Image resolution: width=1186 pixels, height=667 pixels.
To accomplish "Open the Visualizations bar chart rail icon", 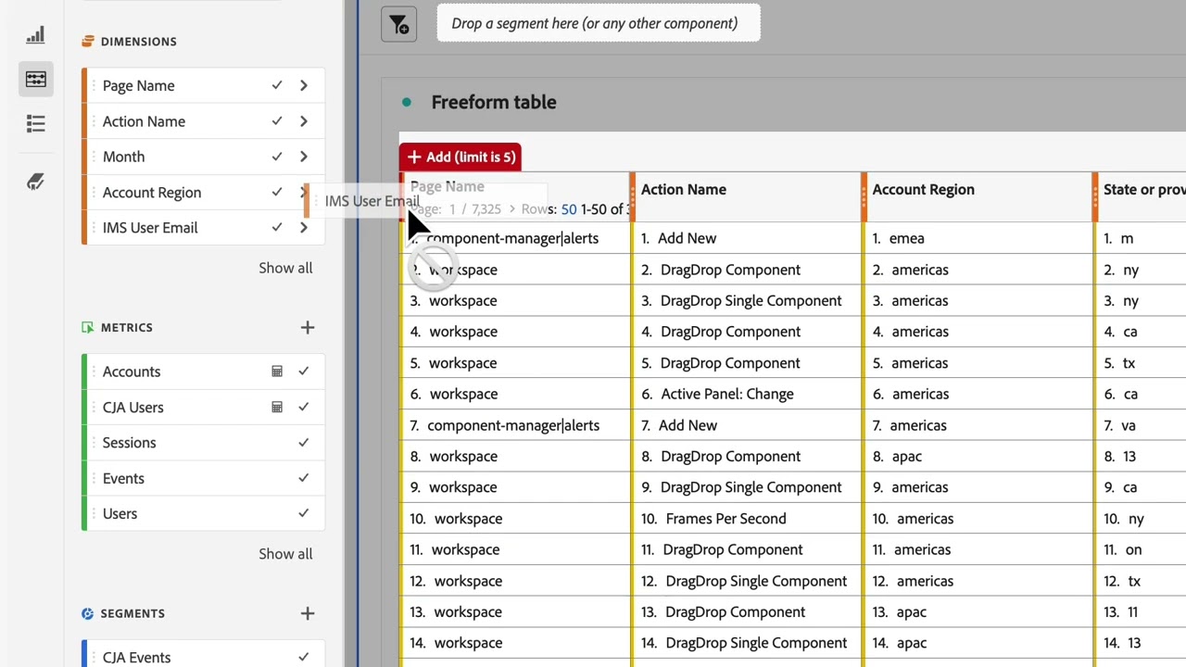I will [35, 35].
